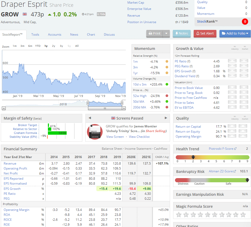This screenshot has width=251, height=227.
Task: Click chart scrollbar left arrow
Action: coord(4,108)
